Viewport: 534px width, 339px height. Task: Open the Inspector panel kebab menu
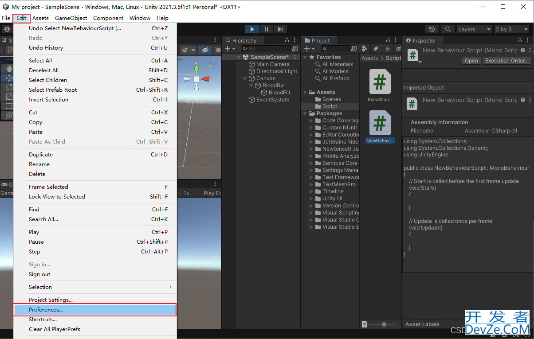point(528,40)
